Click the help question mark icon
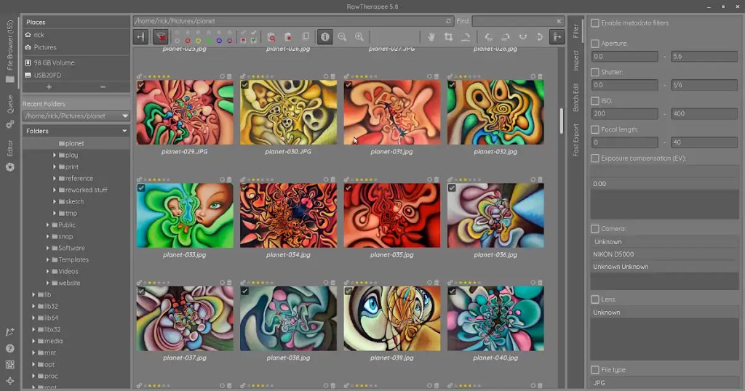The image size is (745, 391). coord(10,348)
